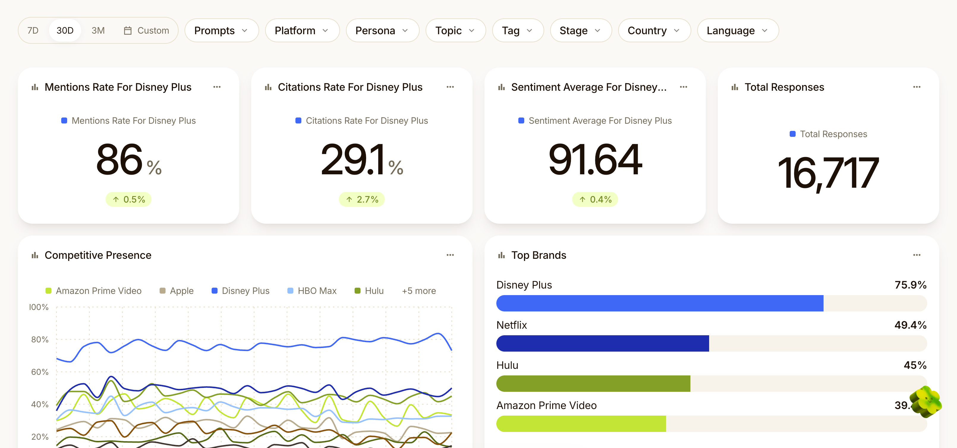Choose Custom date range
This screenshot has width=957, height=448.
coord(146,30)
